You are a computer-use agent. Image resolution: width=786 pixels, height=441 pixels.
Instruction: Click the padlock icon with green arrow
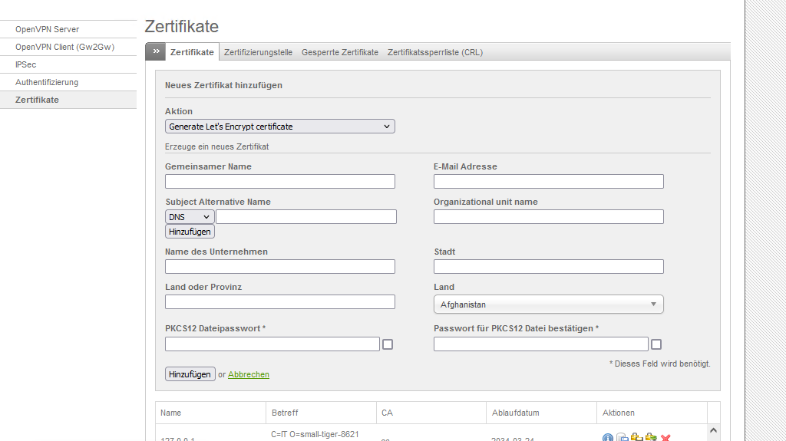click(x=651, y=437)
